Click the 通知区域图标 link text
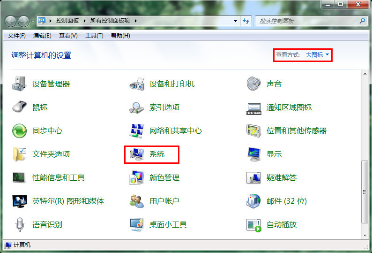 click(289, 107)
